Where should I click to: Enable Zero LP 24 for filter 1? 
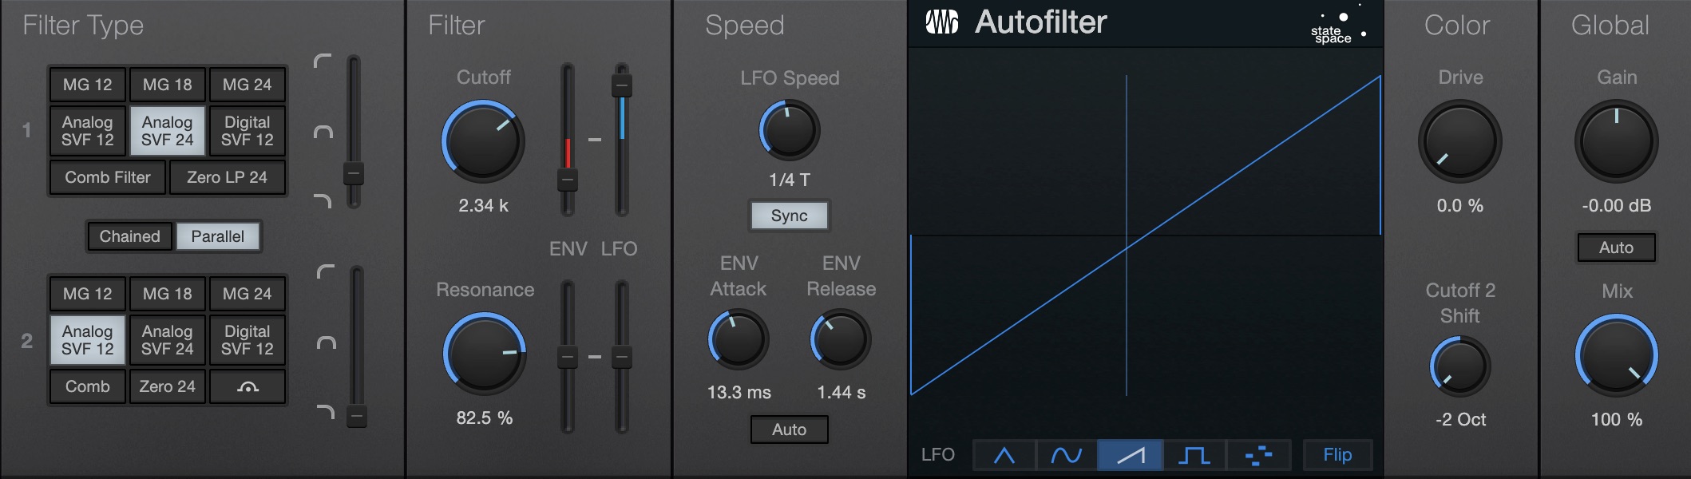pos(228,177)
